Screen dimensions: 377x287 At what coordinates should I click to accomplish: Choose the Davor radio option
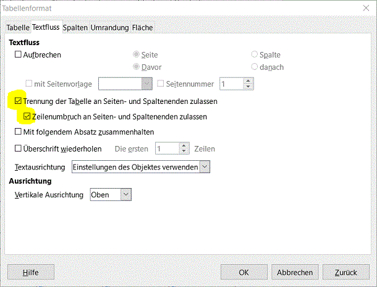click(136, 67)
